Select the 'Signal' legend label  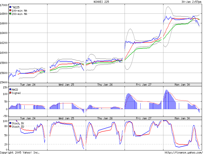[x=16, y=93]
